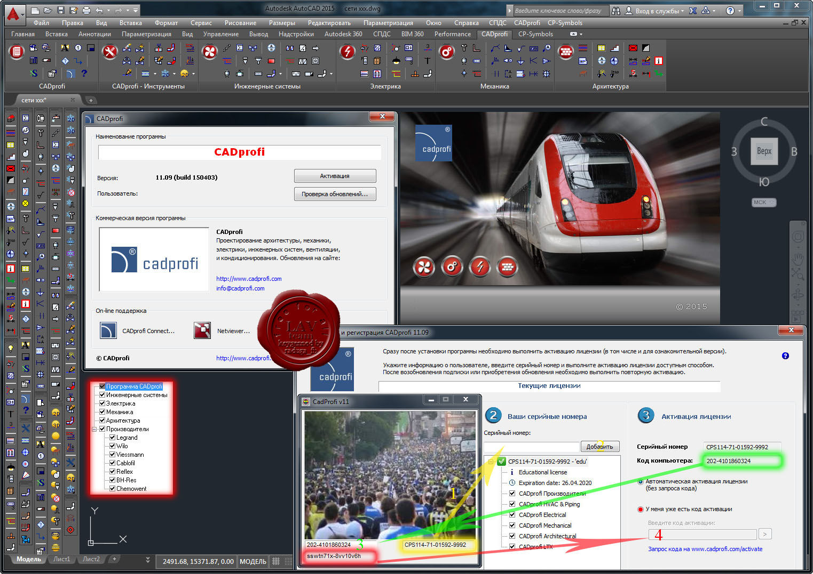Screen dimensions: 813x574
Task: Click the red fan Engineering systems icon
Action: (209, 52)
